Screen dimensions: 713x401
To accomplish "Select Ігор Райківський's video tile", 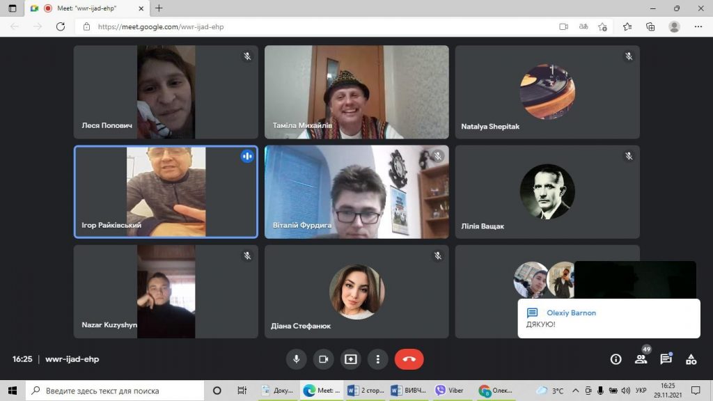I will (166, 191).
